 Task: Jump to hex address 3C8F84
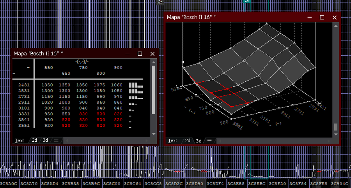point(298,184)
